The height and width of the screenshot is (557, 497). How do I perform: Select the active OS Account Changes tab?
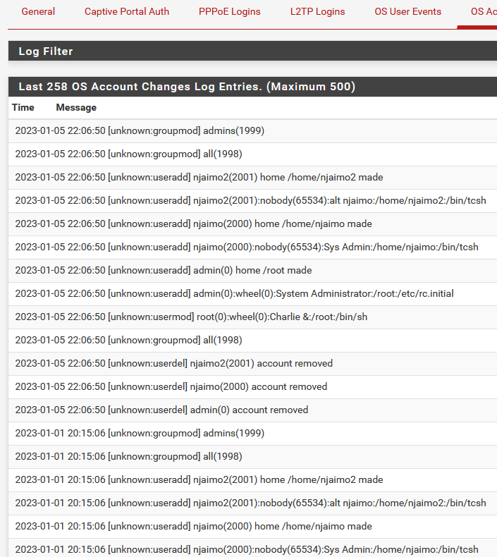484,11
